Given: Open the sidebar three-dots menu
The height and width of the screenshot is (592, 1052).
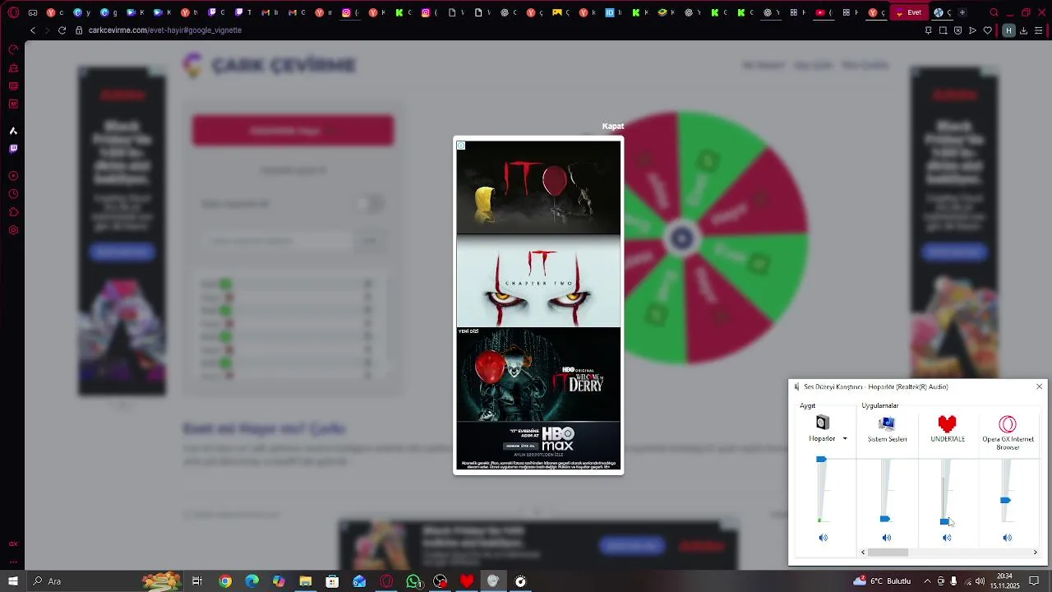Looking at the screenshot, I should (x=13, y=562).
